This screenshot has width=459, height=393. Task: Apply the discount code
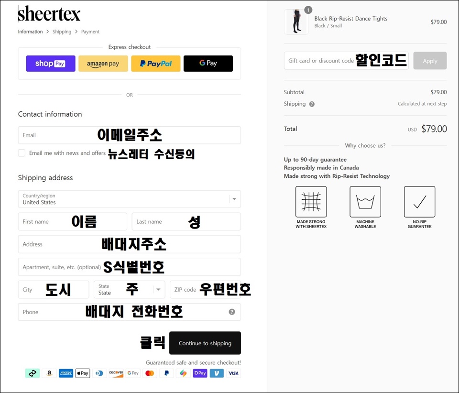tap(430, 61)
